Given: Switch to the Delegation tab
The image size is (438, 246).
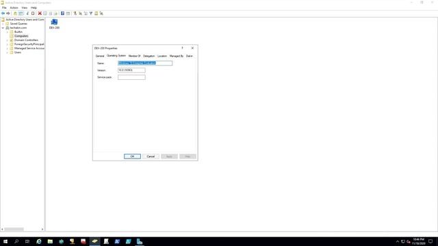Looking at the screenshot, I should [149, 56].
